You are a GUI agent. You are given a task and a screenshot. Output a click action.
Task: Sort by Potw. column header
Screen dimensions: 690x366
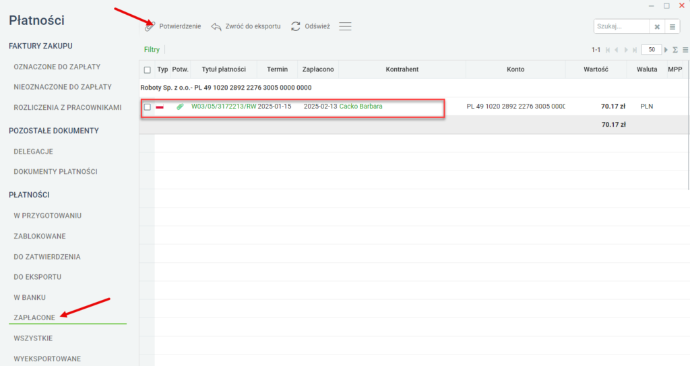pyautogui.click(x=180, y=69)
